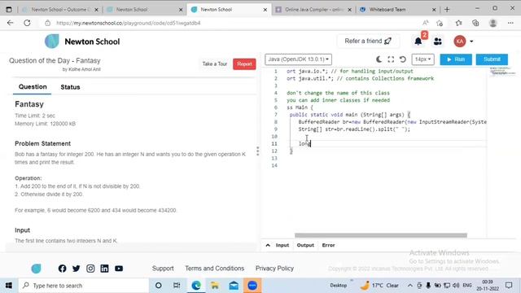Click the footer Newton School logo
Viewport: 521px width, 293px height.
coord(36,269)
